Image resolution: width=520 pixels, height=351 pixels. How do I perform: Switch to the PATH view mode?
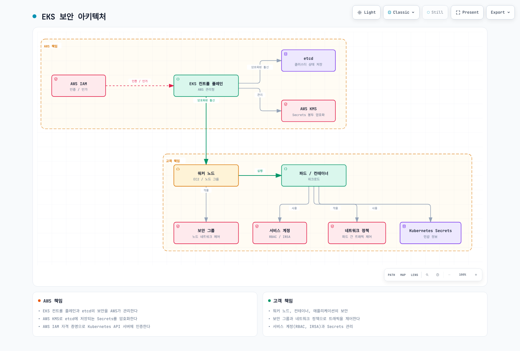(391, 275)
